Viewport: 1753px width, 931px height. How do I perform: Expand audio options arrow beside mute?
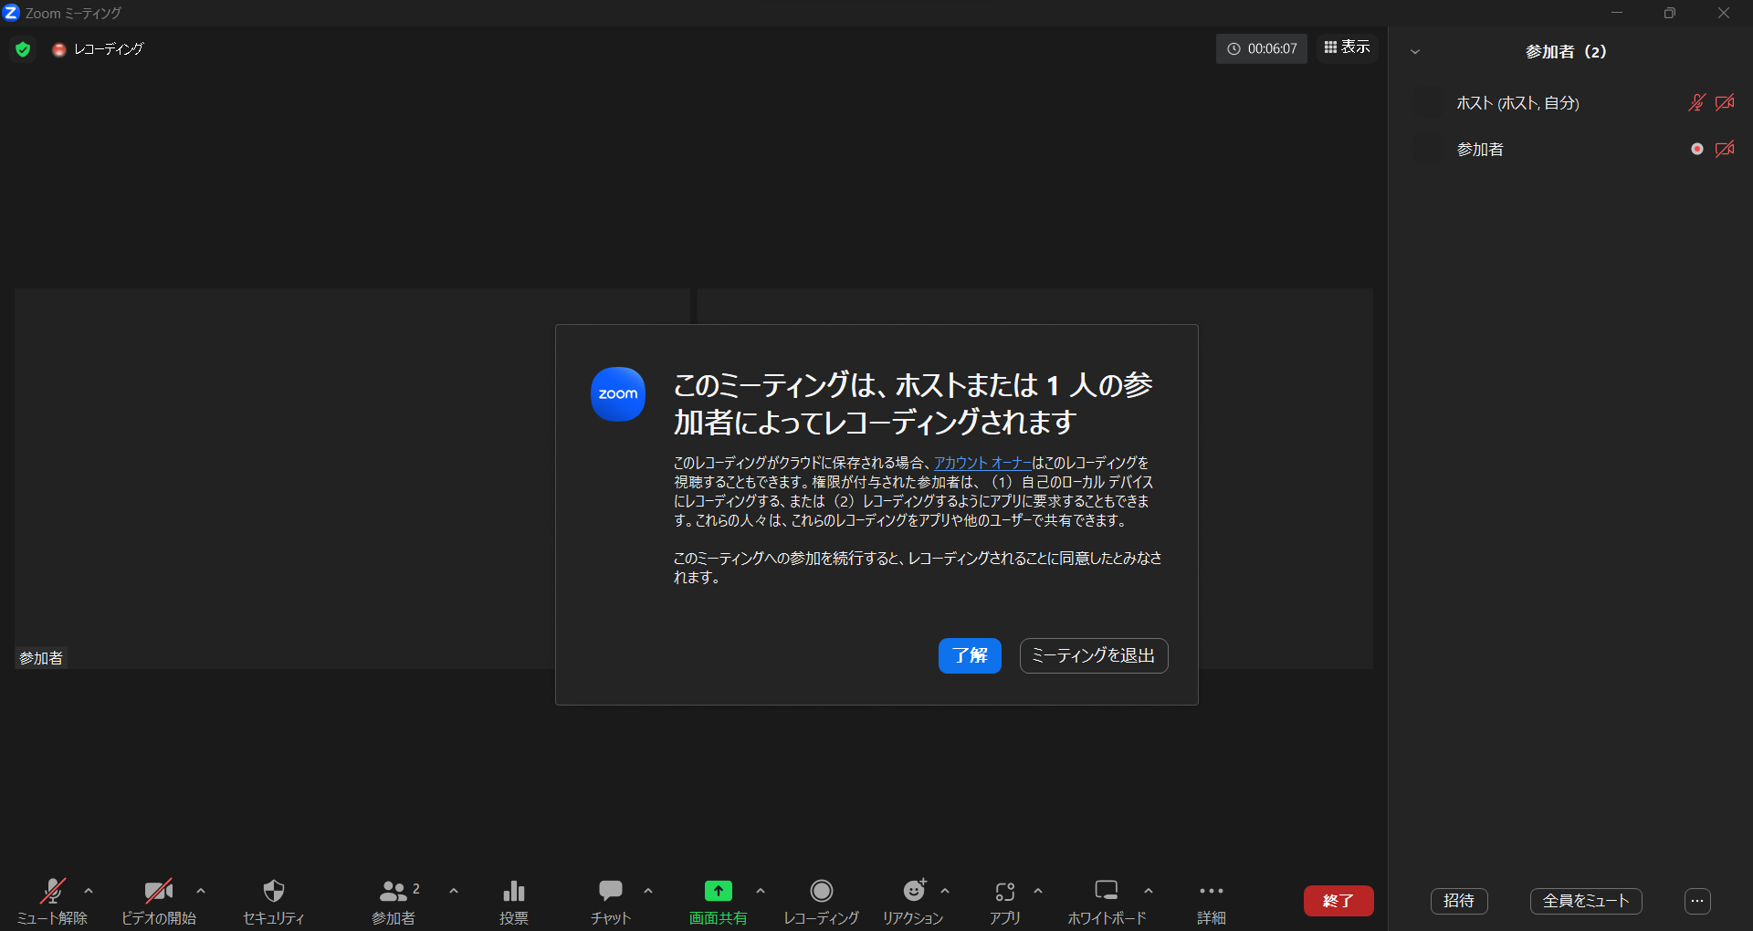89,891
